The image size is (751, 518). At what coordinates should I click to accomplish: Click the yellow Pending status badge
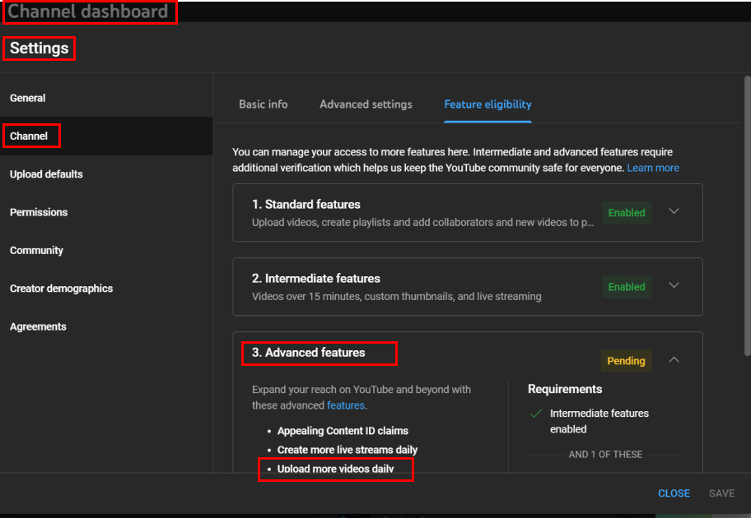(626, 361)
